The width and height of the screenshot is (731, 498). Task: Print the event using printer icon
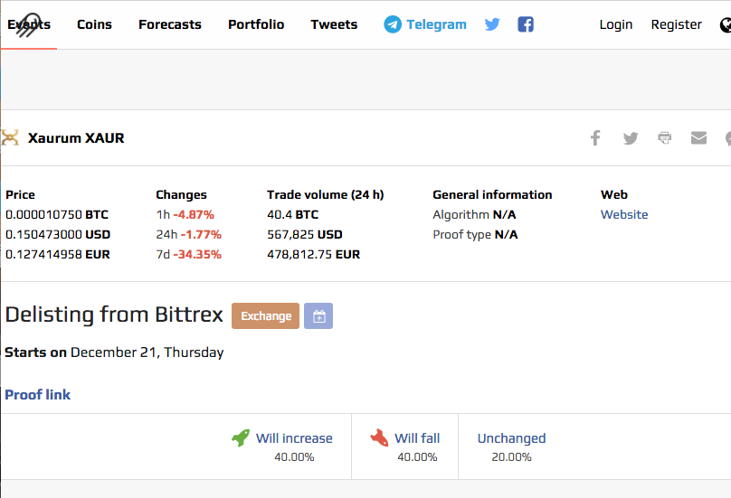coord(664,138)
